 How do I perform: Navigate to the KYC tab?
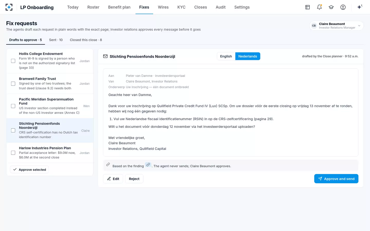[181, 7]
